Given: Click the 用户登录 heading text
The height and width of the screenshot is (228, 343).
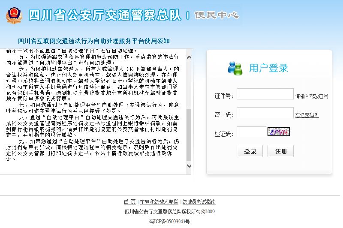Looking at the screenshot, I should (x=268, y=68).
